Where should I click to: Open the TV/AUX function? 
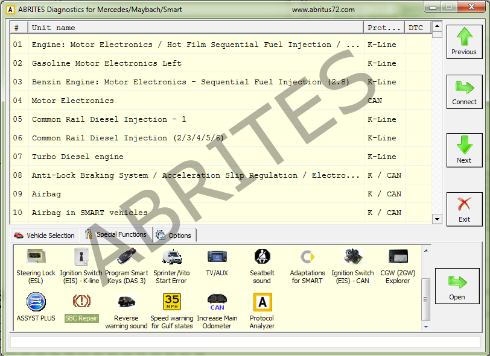[217, 263]
